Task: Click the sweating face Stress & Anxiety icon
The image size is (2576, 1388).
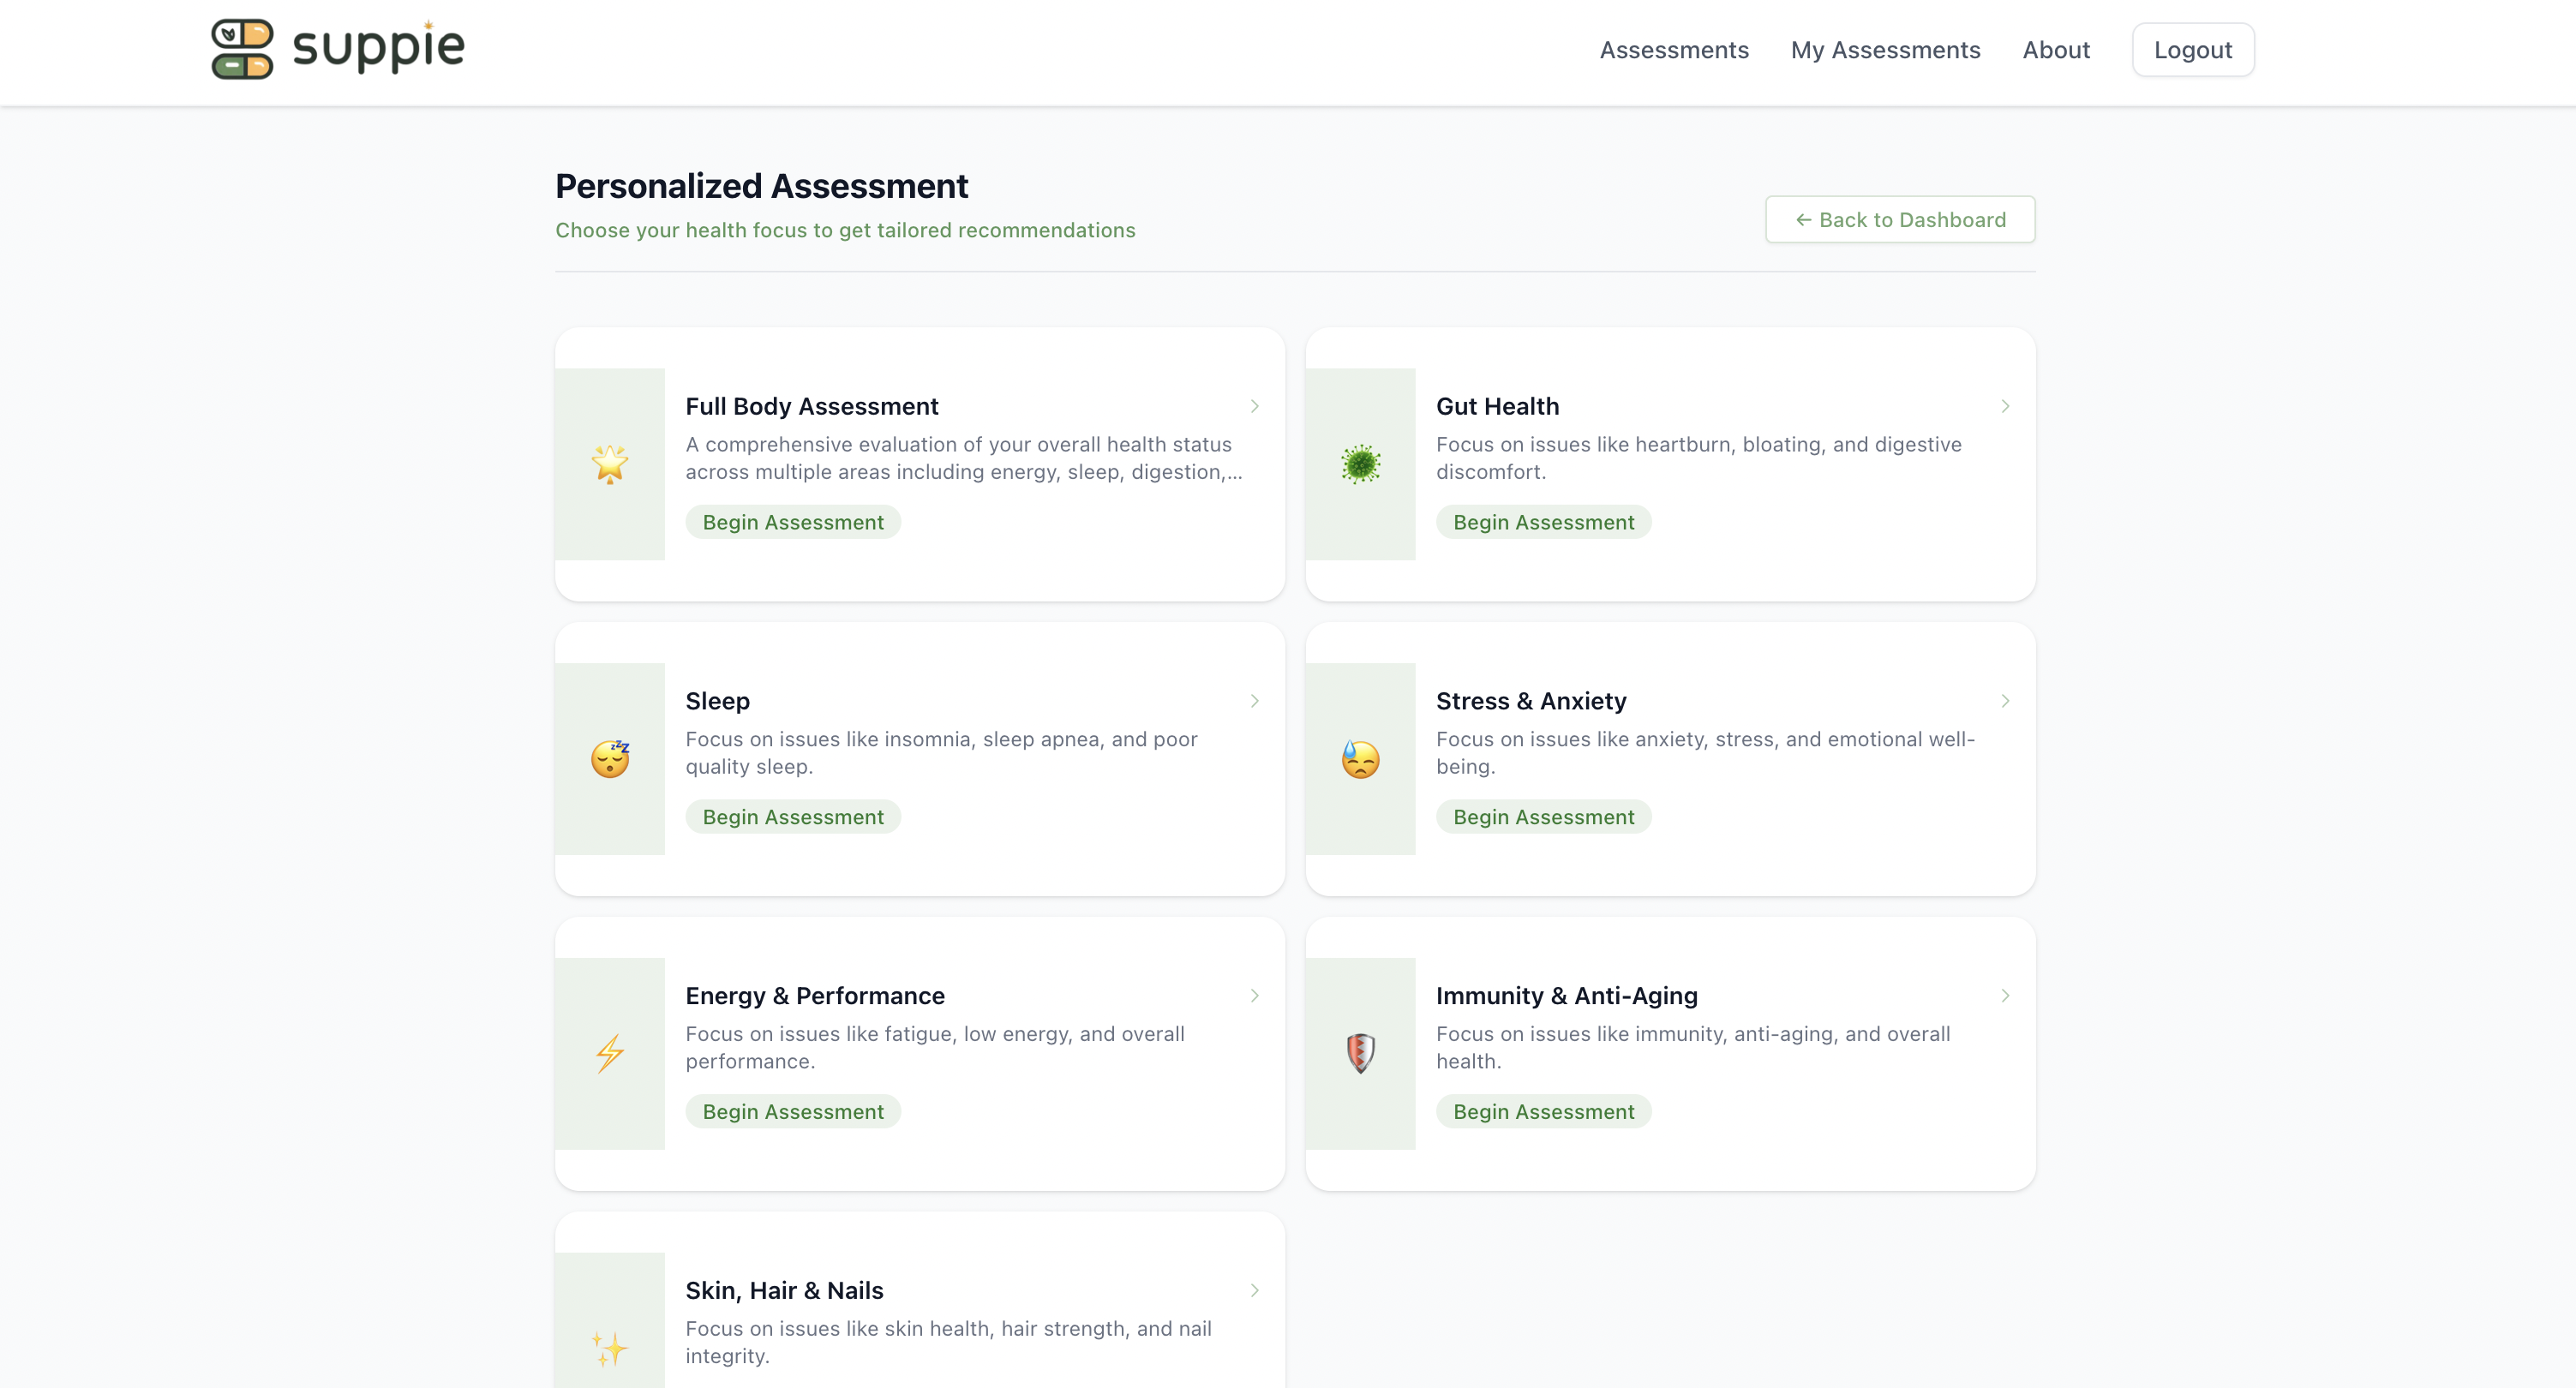Action: tap(1360, 759)
